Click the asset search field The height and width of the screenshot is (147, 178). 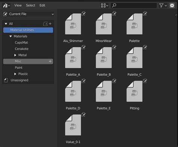(x=134, y=6)
